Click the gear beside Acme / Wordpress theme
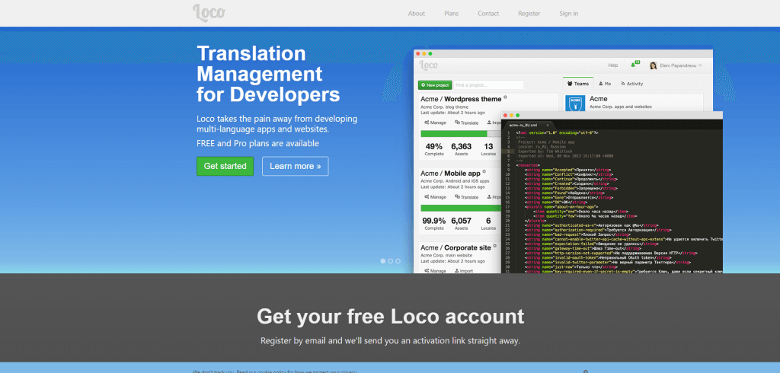This screenshot has width=780, height=373. click(505, 97)
